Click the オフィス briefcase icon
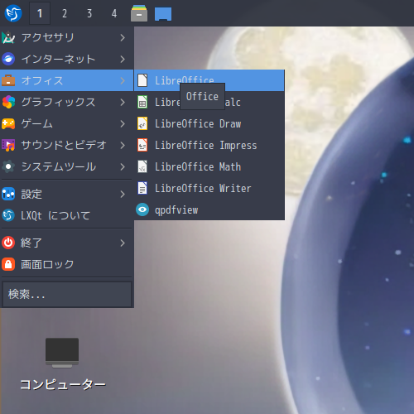 (x=8, y=80)
